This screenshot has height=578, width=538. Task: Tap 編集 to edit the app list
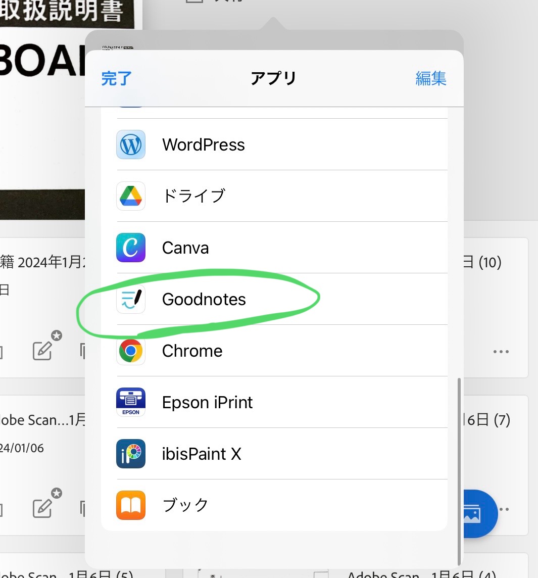click(x=431, y=78)
